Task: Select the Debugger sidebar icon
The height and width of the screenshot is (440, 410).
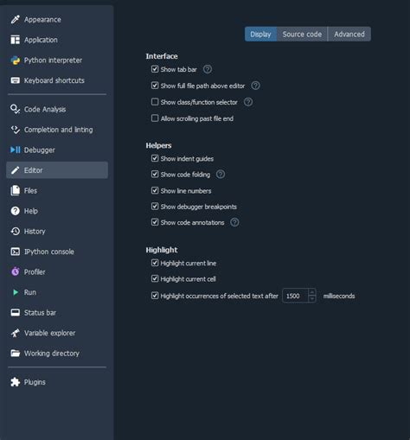Action: point(16,150)
